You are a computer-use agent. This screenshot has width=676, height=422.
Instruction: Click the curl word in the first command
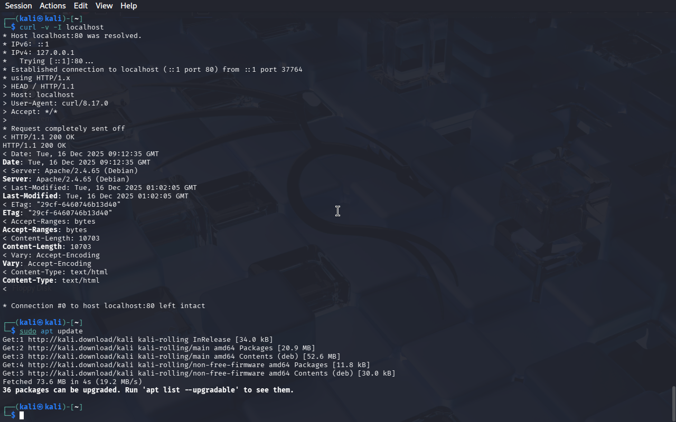tap(28, 27)
